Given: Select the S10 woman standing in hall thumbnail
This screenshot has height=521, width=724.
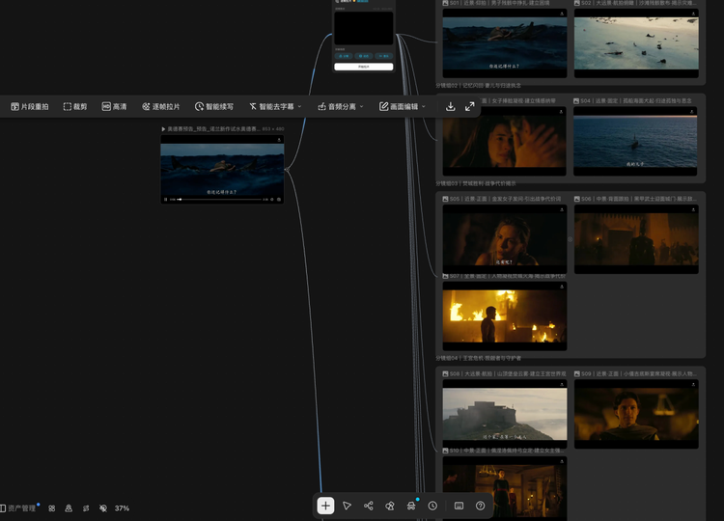Looking at the screenshot, I should coord(505,489).
